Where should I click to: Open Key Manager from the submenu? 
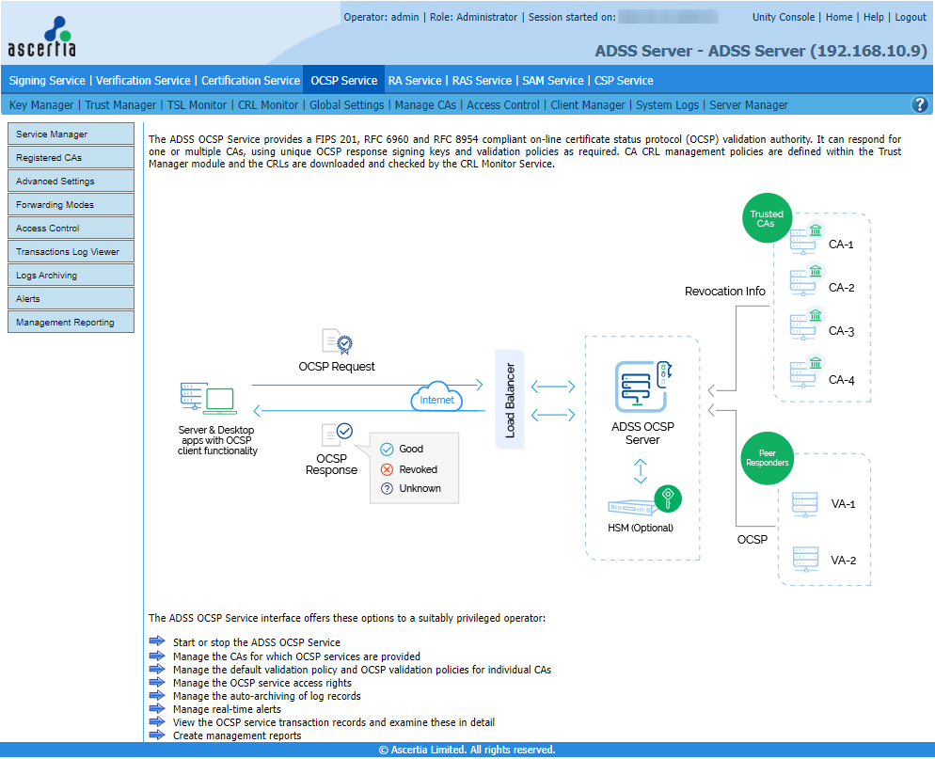pyautogui.click(x=41, y=105)
